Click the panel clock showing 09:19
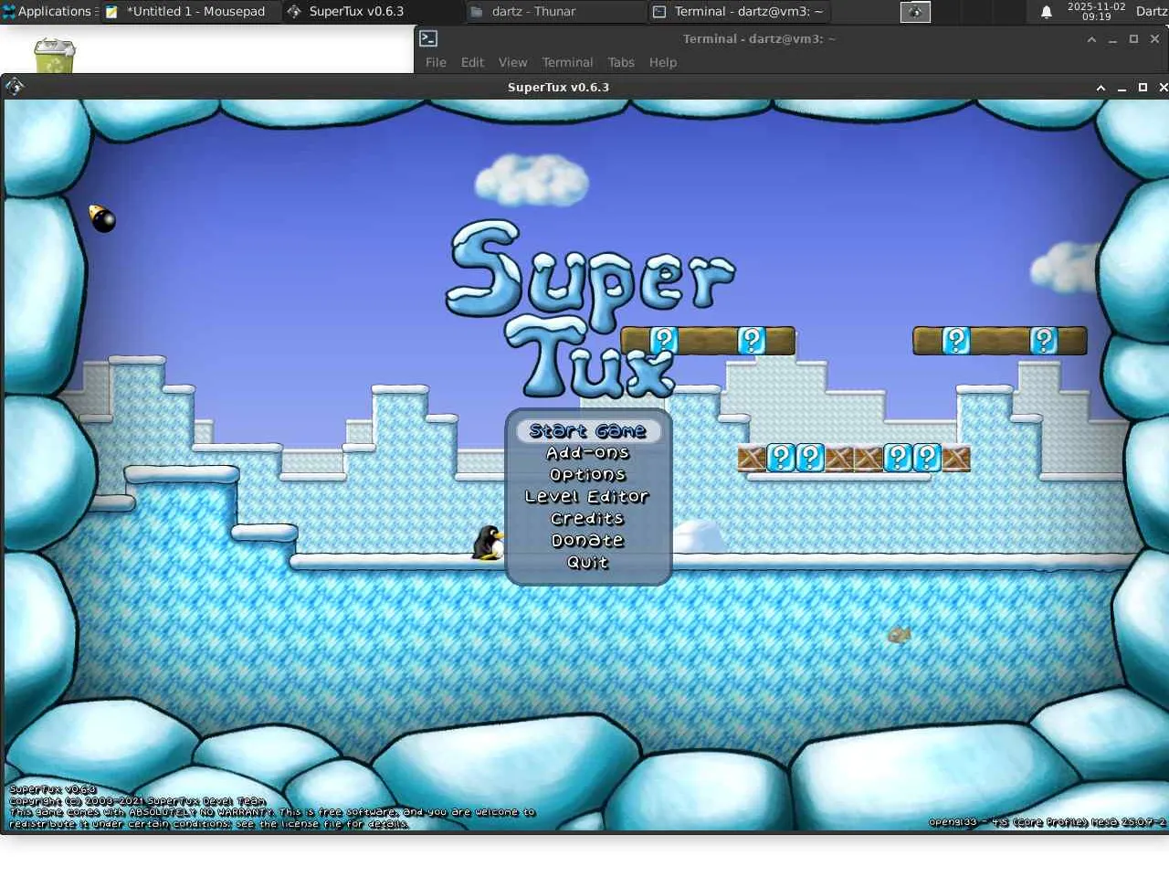The image size is (1169, 877). 1096,12
